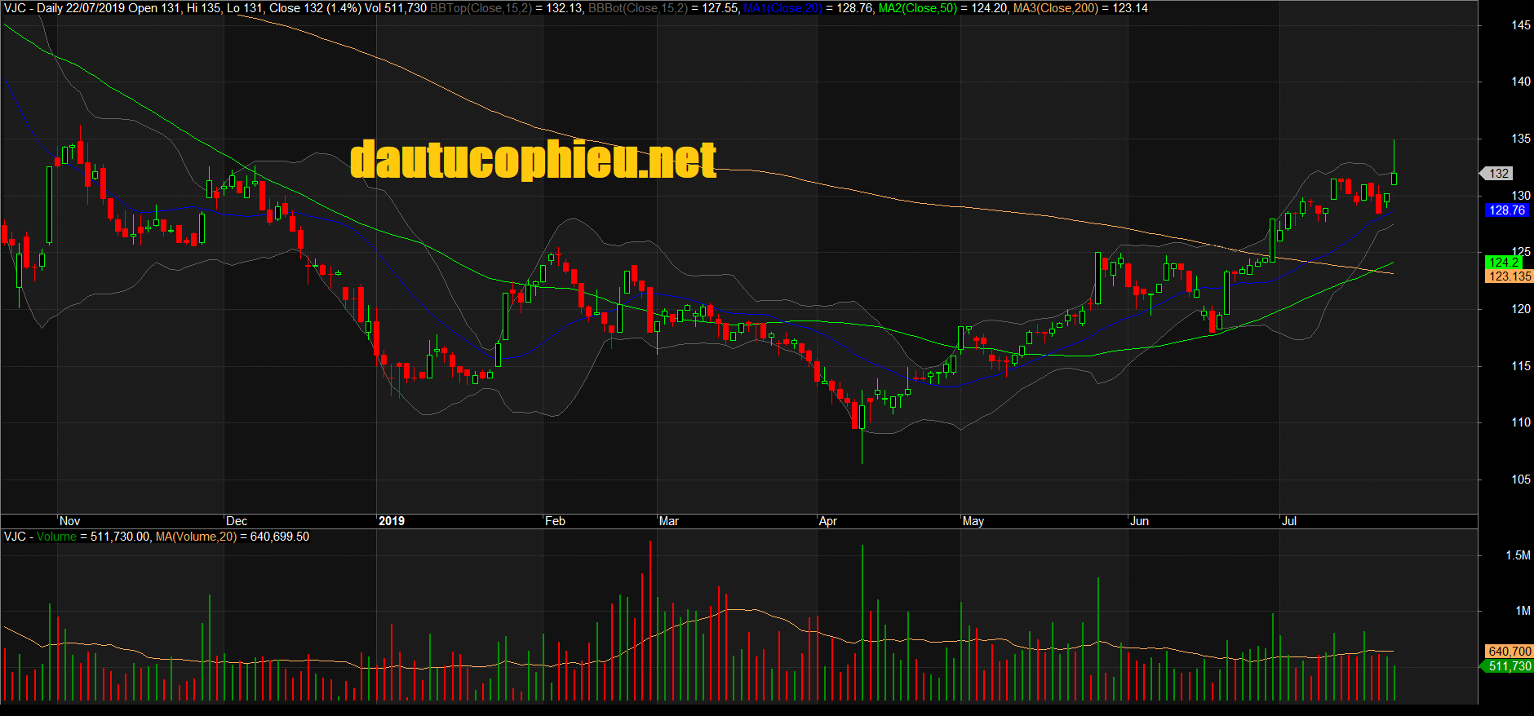Click the 145 level on price axis

(1521, 25)
